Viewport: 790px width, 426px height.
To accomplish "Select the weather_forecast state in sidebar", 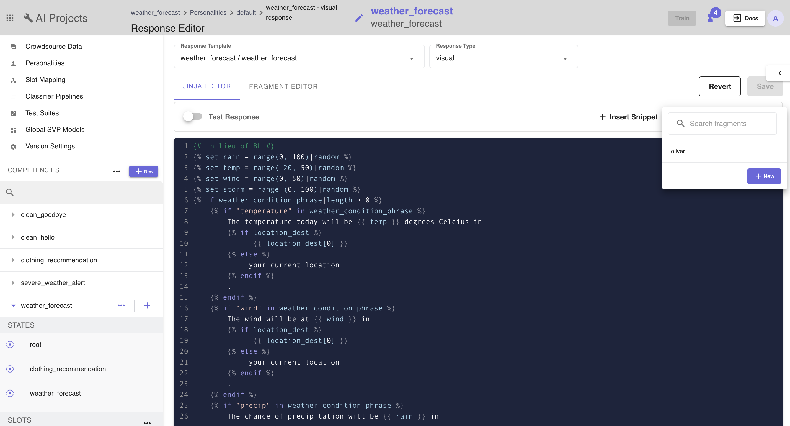I will [x=55, y=393].
